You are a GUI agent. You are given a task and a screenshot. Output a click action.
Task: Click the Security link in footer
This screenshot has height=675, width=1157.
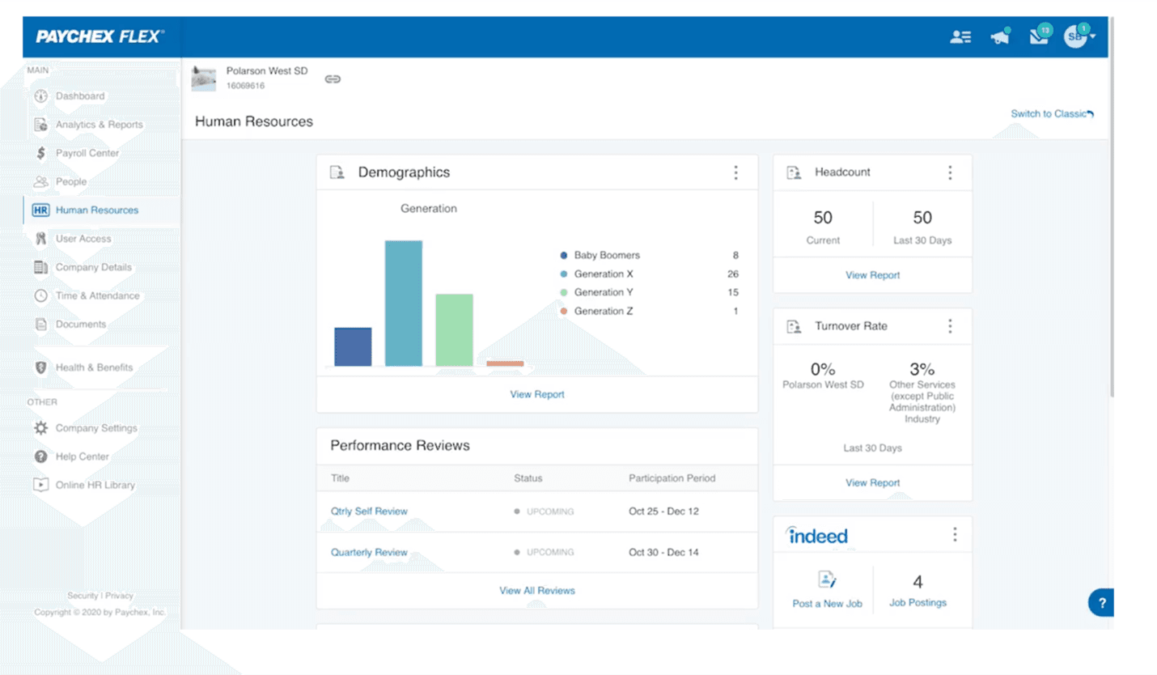point(83,596)
